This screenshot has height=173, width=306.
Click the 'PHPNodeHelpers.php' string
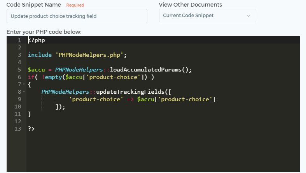89,55
